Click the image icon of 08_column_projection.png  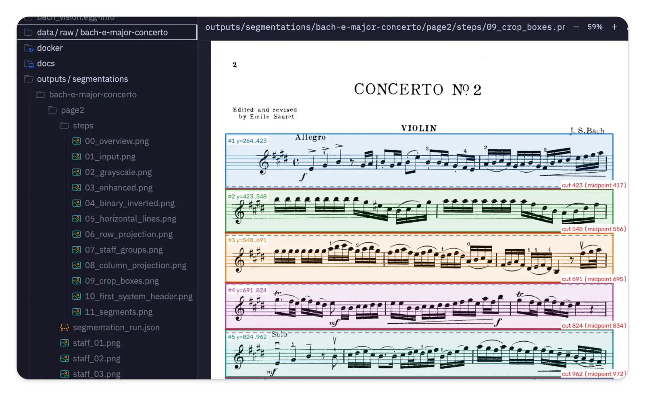[x=77, y=265]
